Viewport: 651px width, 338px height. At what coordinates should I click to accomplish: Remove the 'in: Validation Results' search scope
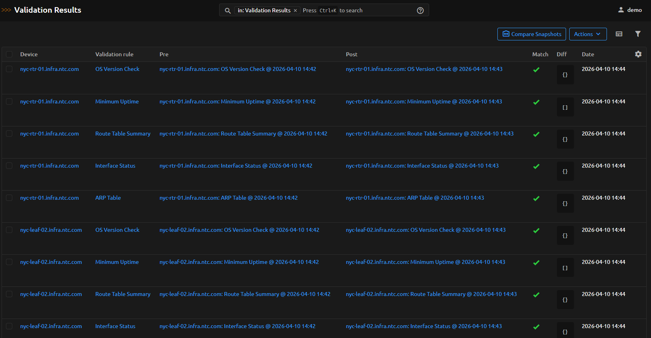point(295,11)
